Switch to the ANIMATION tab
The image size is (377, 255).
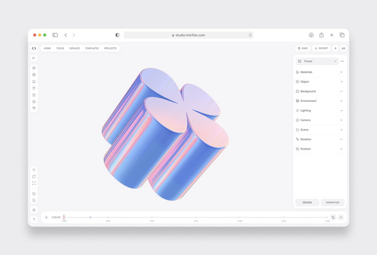coord(333,203)
